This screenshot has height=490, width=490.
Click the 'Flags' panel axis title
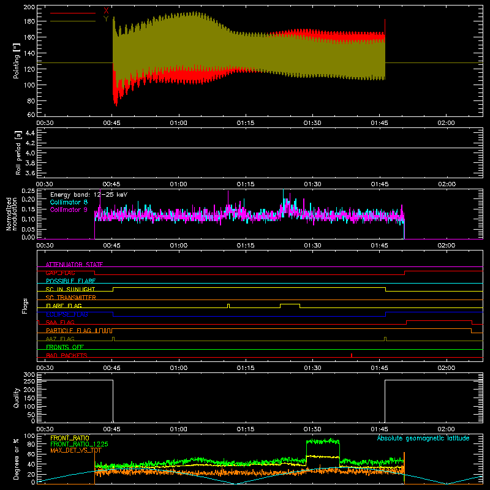pyautogui.click(x=25, y=306)
